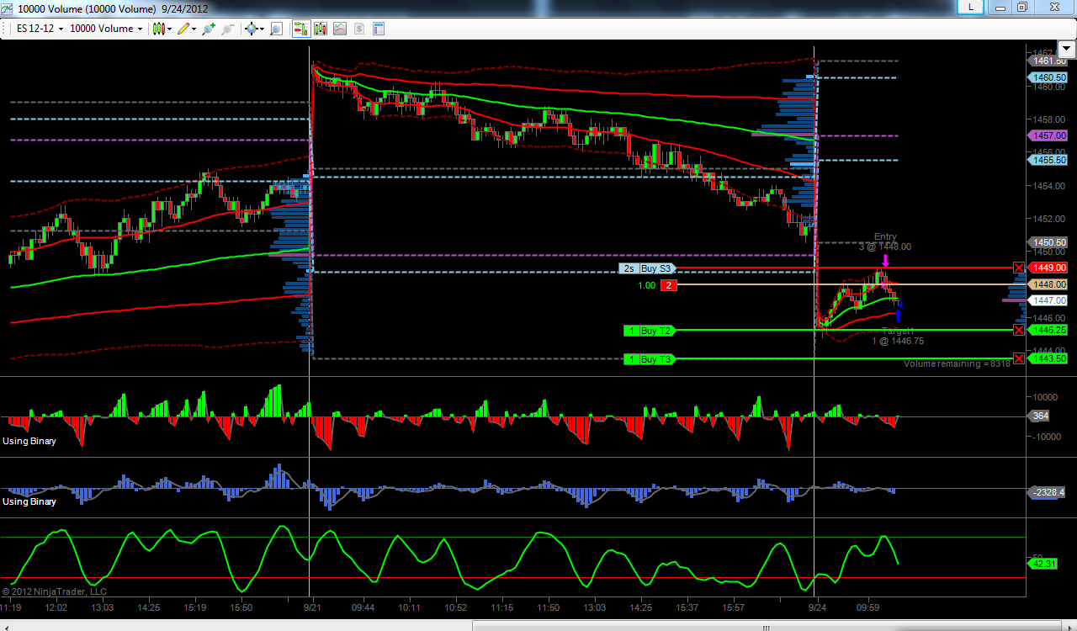Click the Strategies dollar sign icon
Viewport: 1077px width, 631px height.
[359, 29]
